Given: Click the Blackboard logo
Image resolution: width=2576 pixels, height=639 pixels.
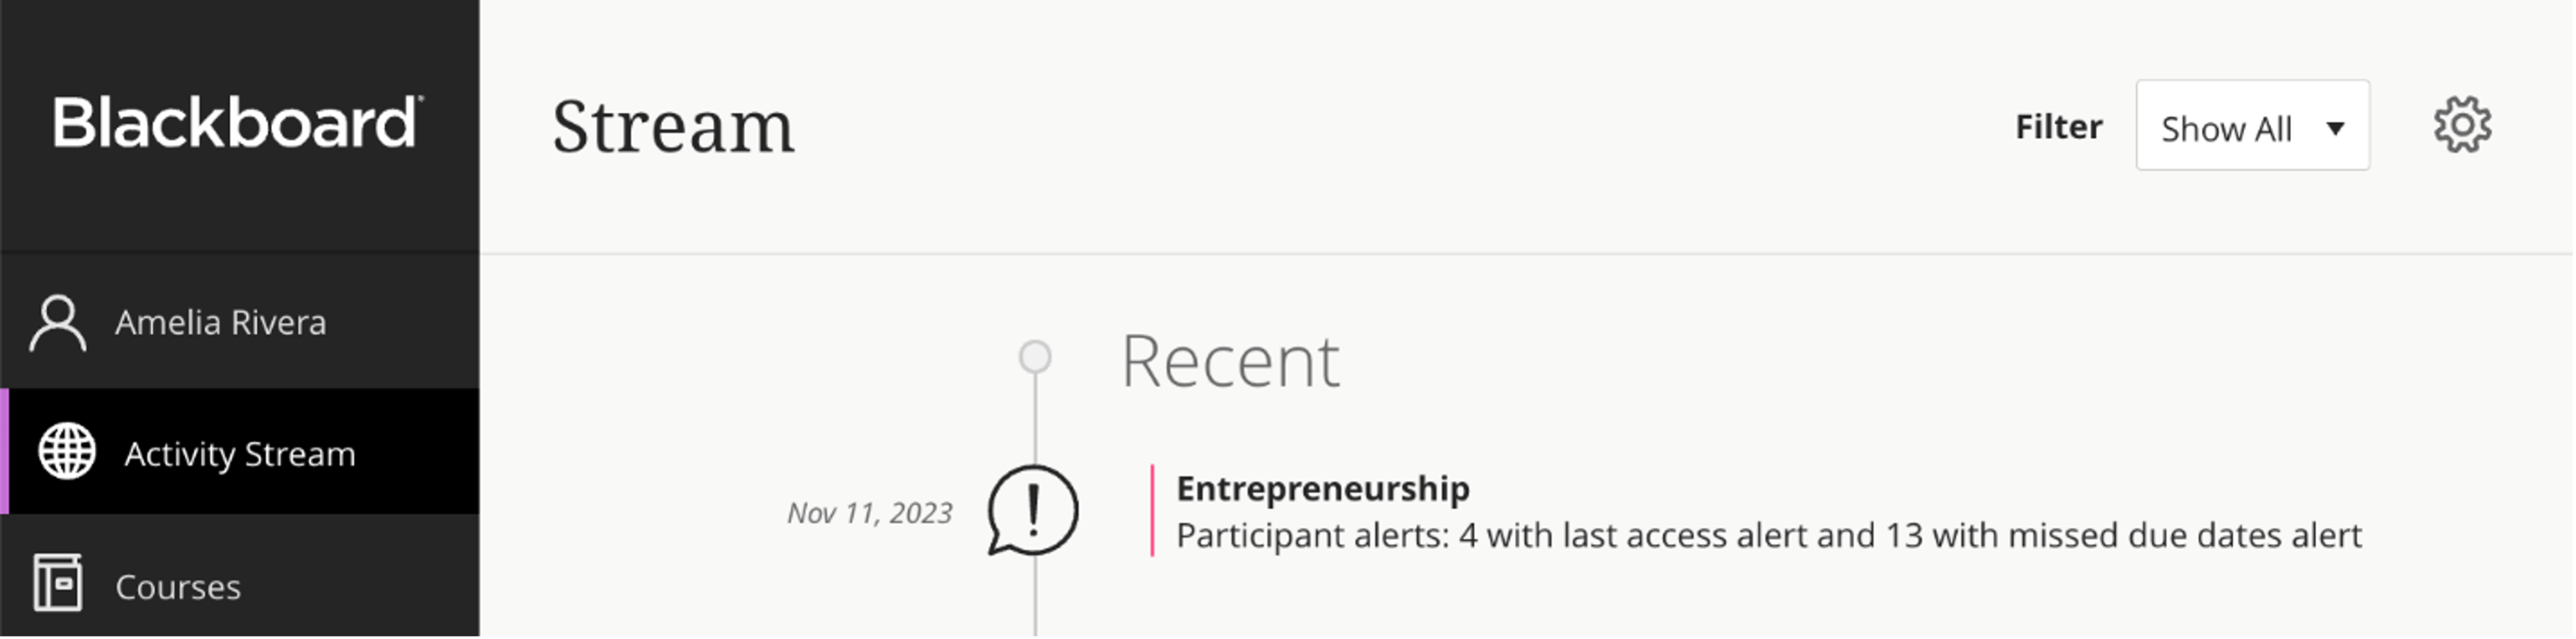Looking at the screenshot, I should 238,124.
